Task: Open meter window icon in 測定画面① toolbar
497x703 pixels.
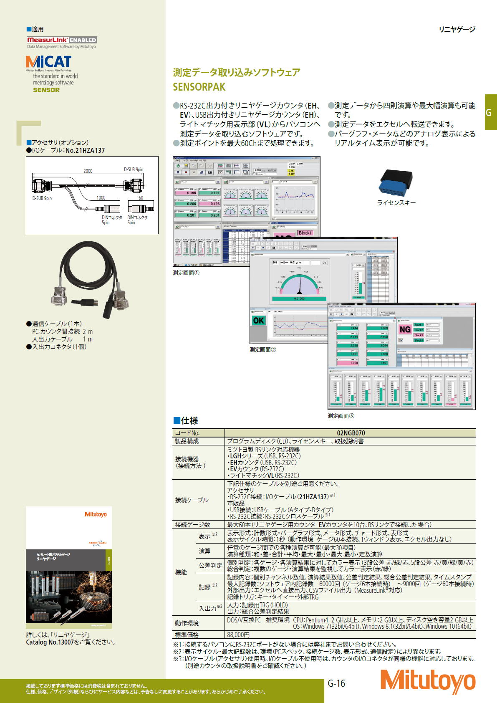Action: click(221, 172)
